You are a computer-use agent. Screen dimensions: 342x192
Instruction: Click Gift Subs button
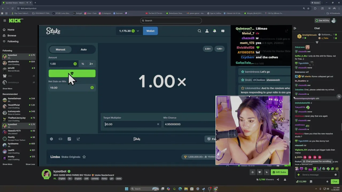point(279,172)
